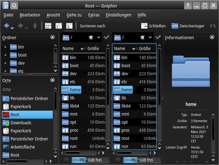Select root folder in left pane

click(x=70, y=138)
